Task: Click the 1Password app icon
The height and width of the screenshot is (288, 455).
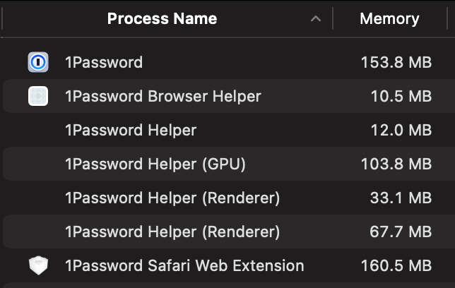Action: click(x=38, y=62)
